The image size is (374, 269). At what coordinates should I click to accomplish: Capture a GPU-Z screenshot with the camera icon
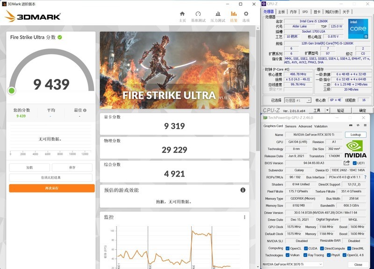[x=350, y=126]
